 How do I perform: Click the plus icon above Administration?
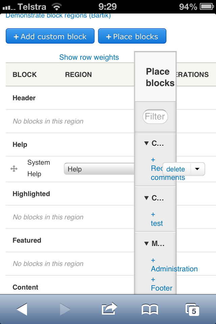[x=153, y=260]
